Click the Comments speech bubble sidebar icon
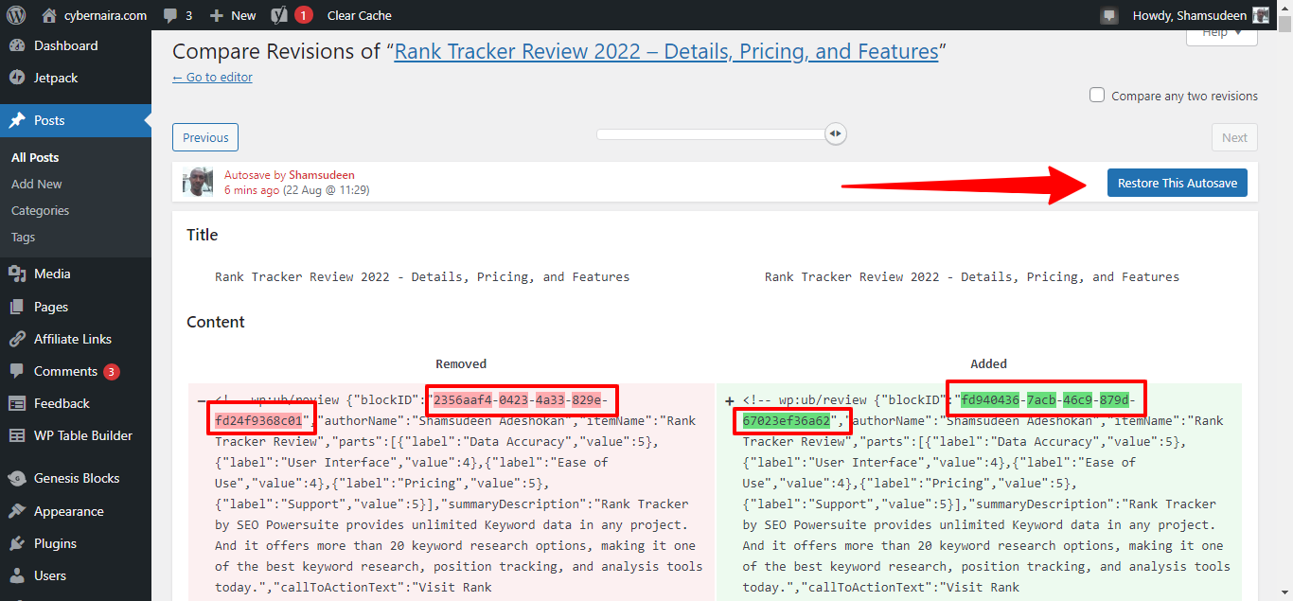This screenshot has height=601, width=1293. 17,371
